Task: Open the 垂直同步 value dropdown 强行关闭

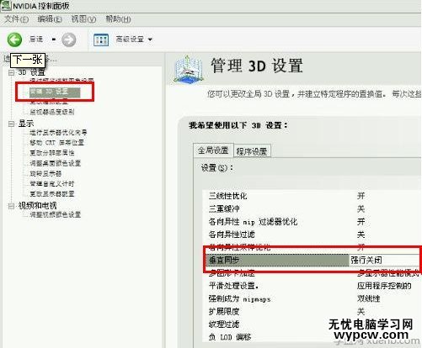Action: [x=384, y=260]
